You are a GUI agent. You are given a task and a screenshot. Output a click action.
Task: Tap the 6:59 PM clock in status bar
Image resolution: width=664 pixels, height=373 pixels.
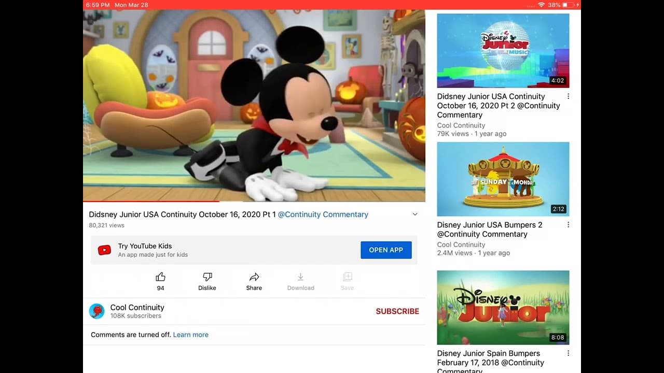click(98, 5)
